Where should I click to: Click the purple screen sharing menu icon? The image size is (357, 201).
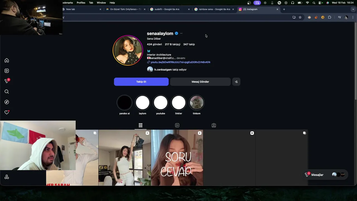click(257, 3)
